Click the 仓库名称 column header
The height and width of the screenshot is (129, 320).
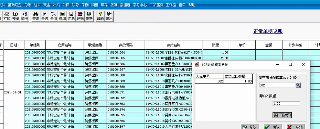(x=65, y=45)
